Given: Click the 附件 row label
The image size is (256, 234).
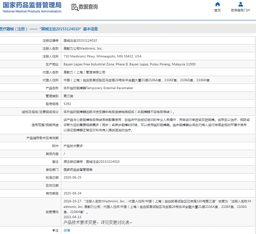Looking at the screenshot, I should point(55,146).
